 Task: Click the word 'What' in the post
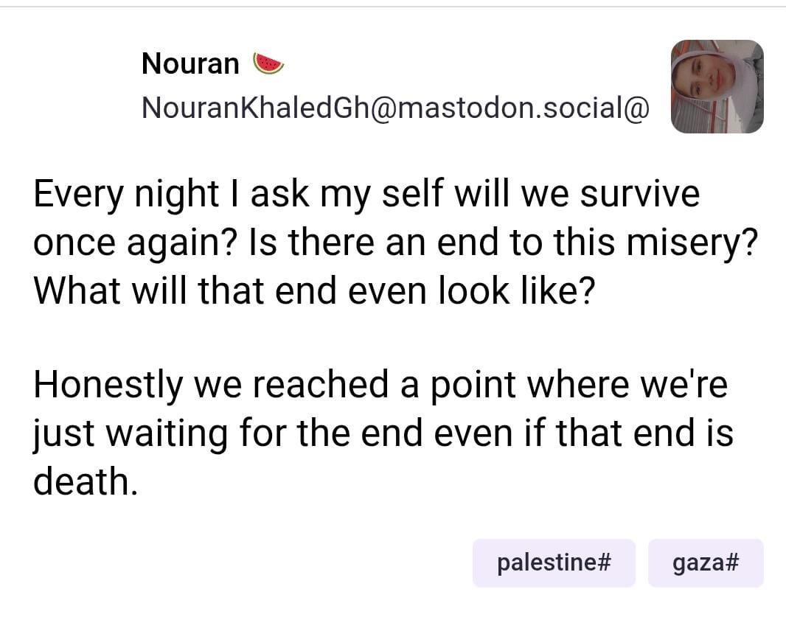(x=77, y=290)
